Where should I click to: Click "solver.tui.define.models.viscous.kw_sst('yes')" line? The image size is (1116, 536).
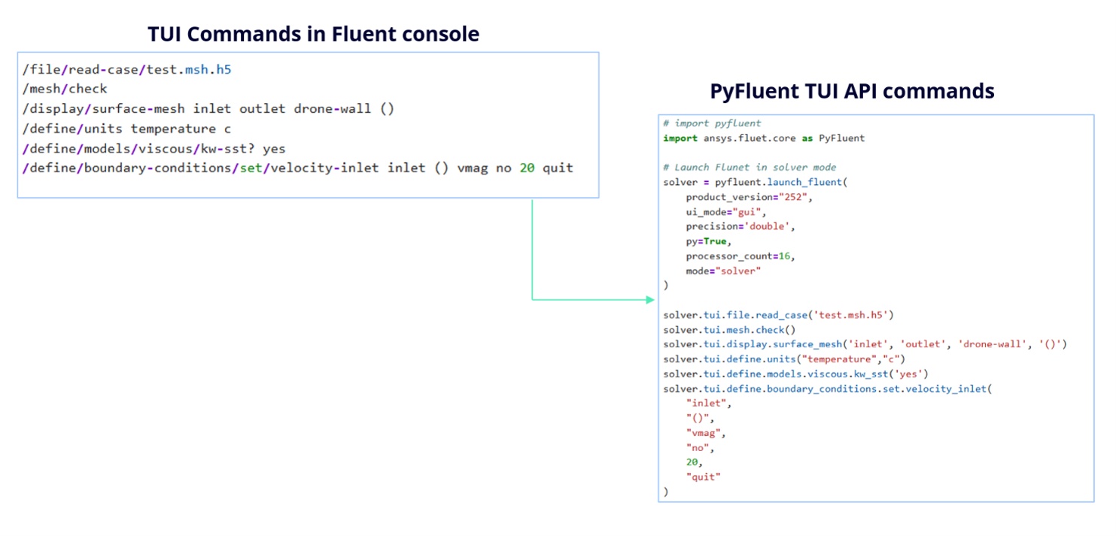(x=795, y=374)
